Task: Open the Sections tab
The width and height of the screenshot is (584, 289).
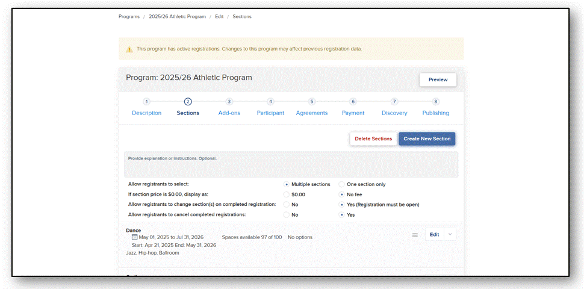Action: [x=188, y=113]
